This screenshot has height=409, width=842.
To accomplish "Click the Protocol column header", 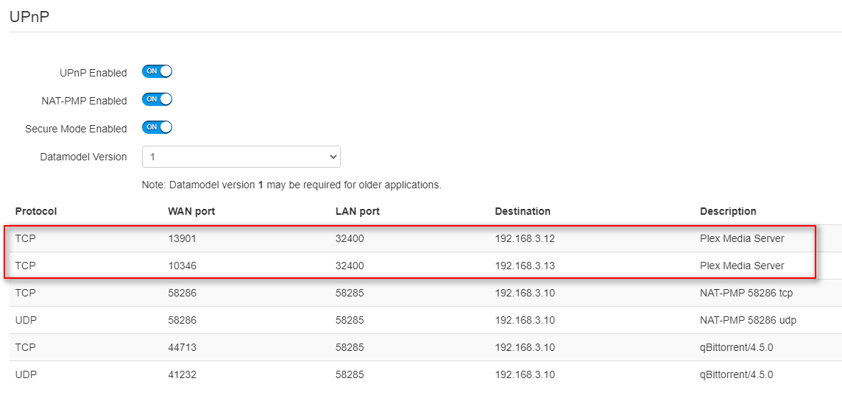I will click(36, 211).
